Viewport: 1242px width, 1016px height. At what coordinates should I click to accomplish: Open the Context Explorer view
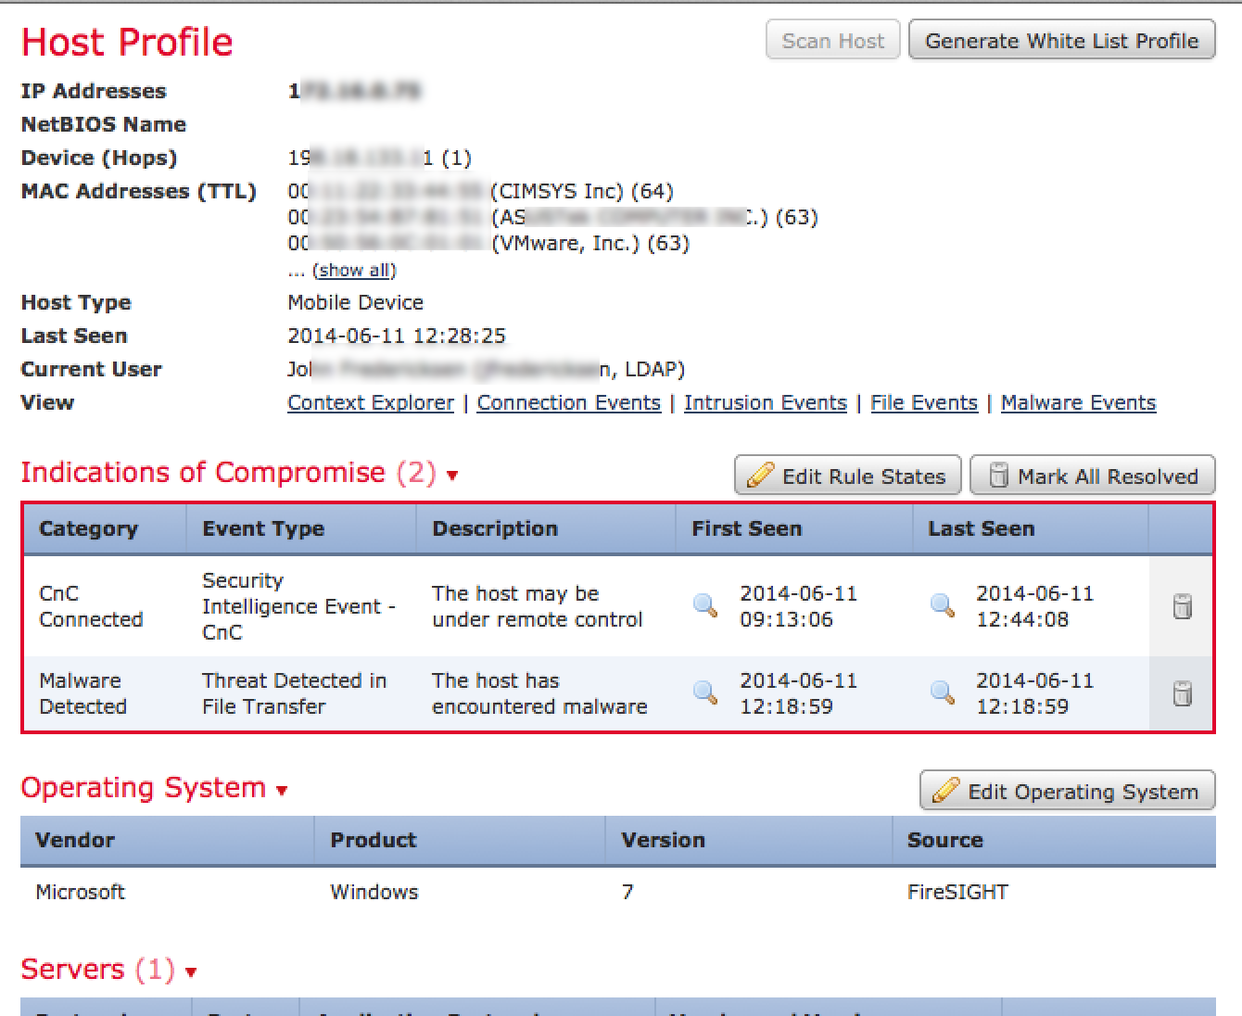click(x=371, y=402)
